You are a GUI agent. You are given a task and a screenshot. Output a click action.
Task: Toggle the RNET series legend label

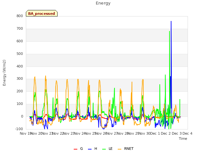pyautogui.click(x=129, y=149)
